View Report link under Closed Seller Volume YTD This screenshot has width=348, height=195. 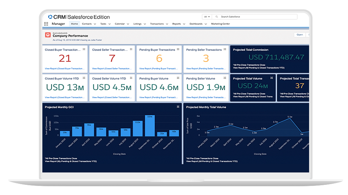coord(112,97)
